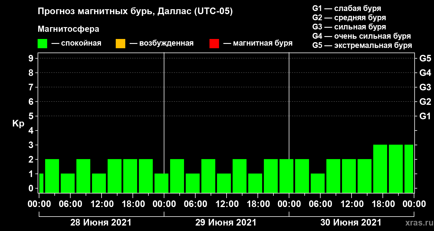The width and height of the screenshot is (434, 231).
Task: Click the G5 label on right axis
Action: (425, 58)
